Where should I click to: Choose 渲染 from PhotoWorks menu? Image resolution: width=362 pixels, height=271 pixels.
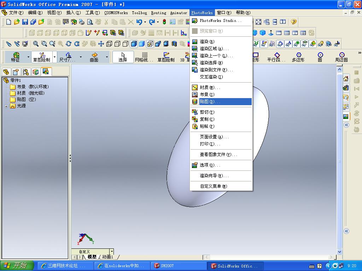coord(221,42)
